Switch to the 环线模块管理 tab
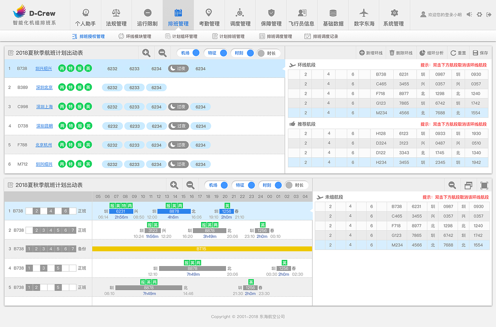This screenshot has height=327, width=496. pyautogui.click(x=134, y=36)
